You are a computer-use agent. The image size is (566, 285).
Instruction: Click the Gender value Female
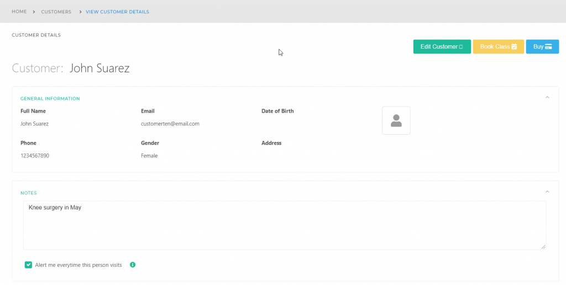[149, 156]
